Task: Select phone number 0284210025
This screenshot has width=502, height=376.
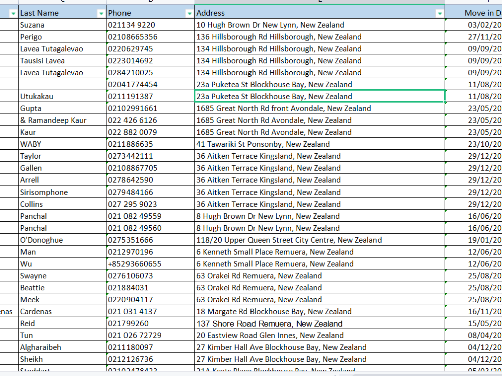Action: (x=151, y=73)
